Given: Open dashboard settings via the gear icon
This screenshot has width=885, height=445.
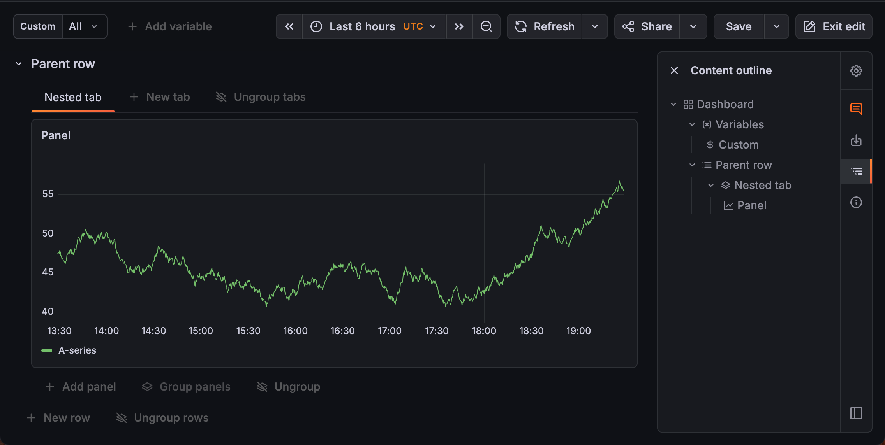Looking at the screenshot, I should [856, 70].
